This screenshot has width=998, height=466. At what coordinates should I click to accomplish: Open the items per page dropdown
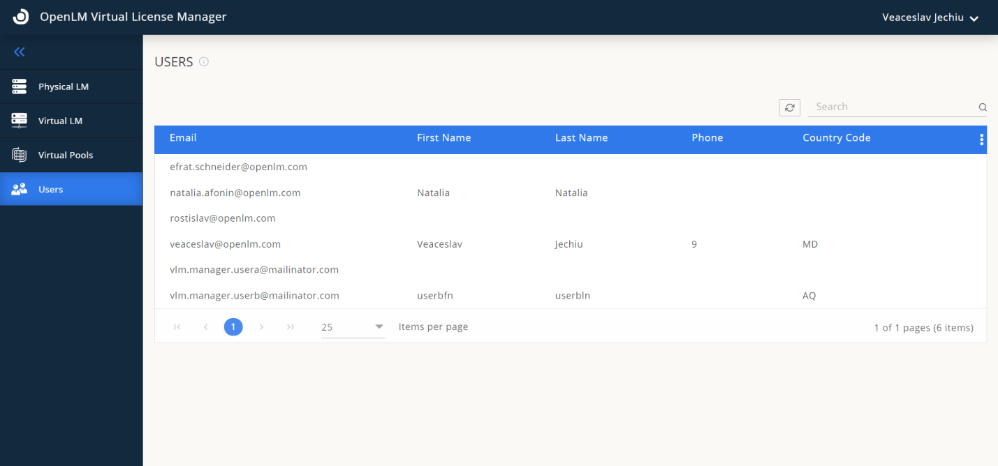click(x=353, y=327)
